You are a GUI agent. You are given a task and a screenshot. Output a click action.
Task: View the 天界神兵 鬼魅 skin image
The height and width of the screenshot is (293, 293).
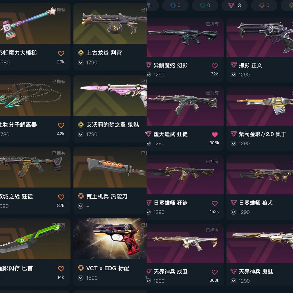(x=260, y=243)
